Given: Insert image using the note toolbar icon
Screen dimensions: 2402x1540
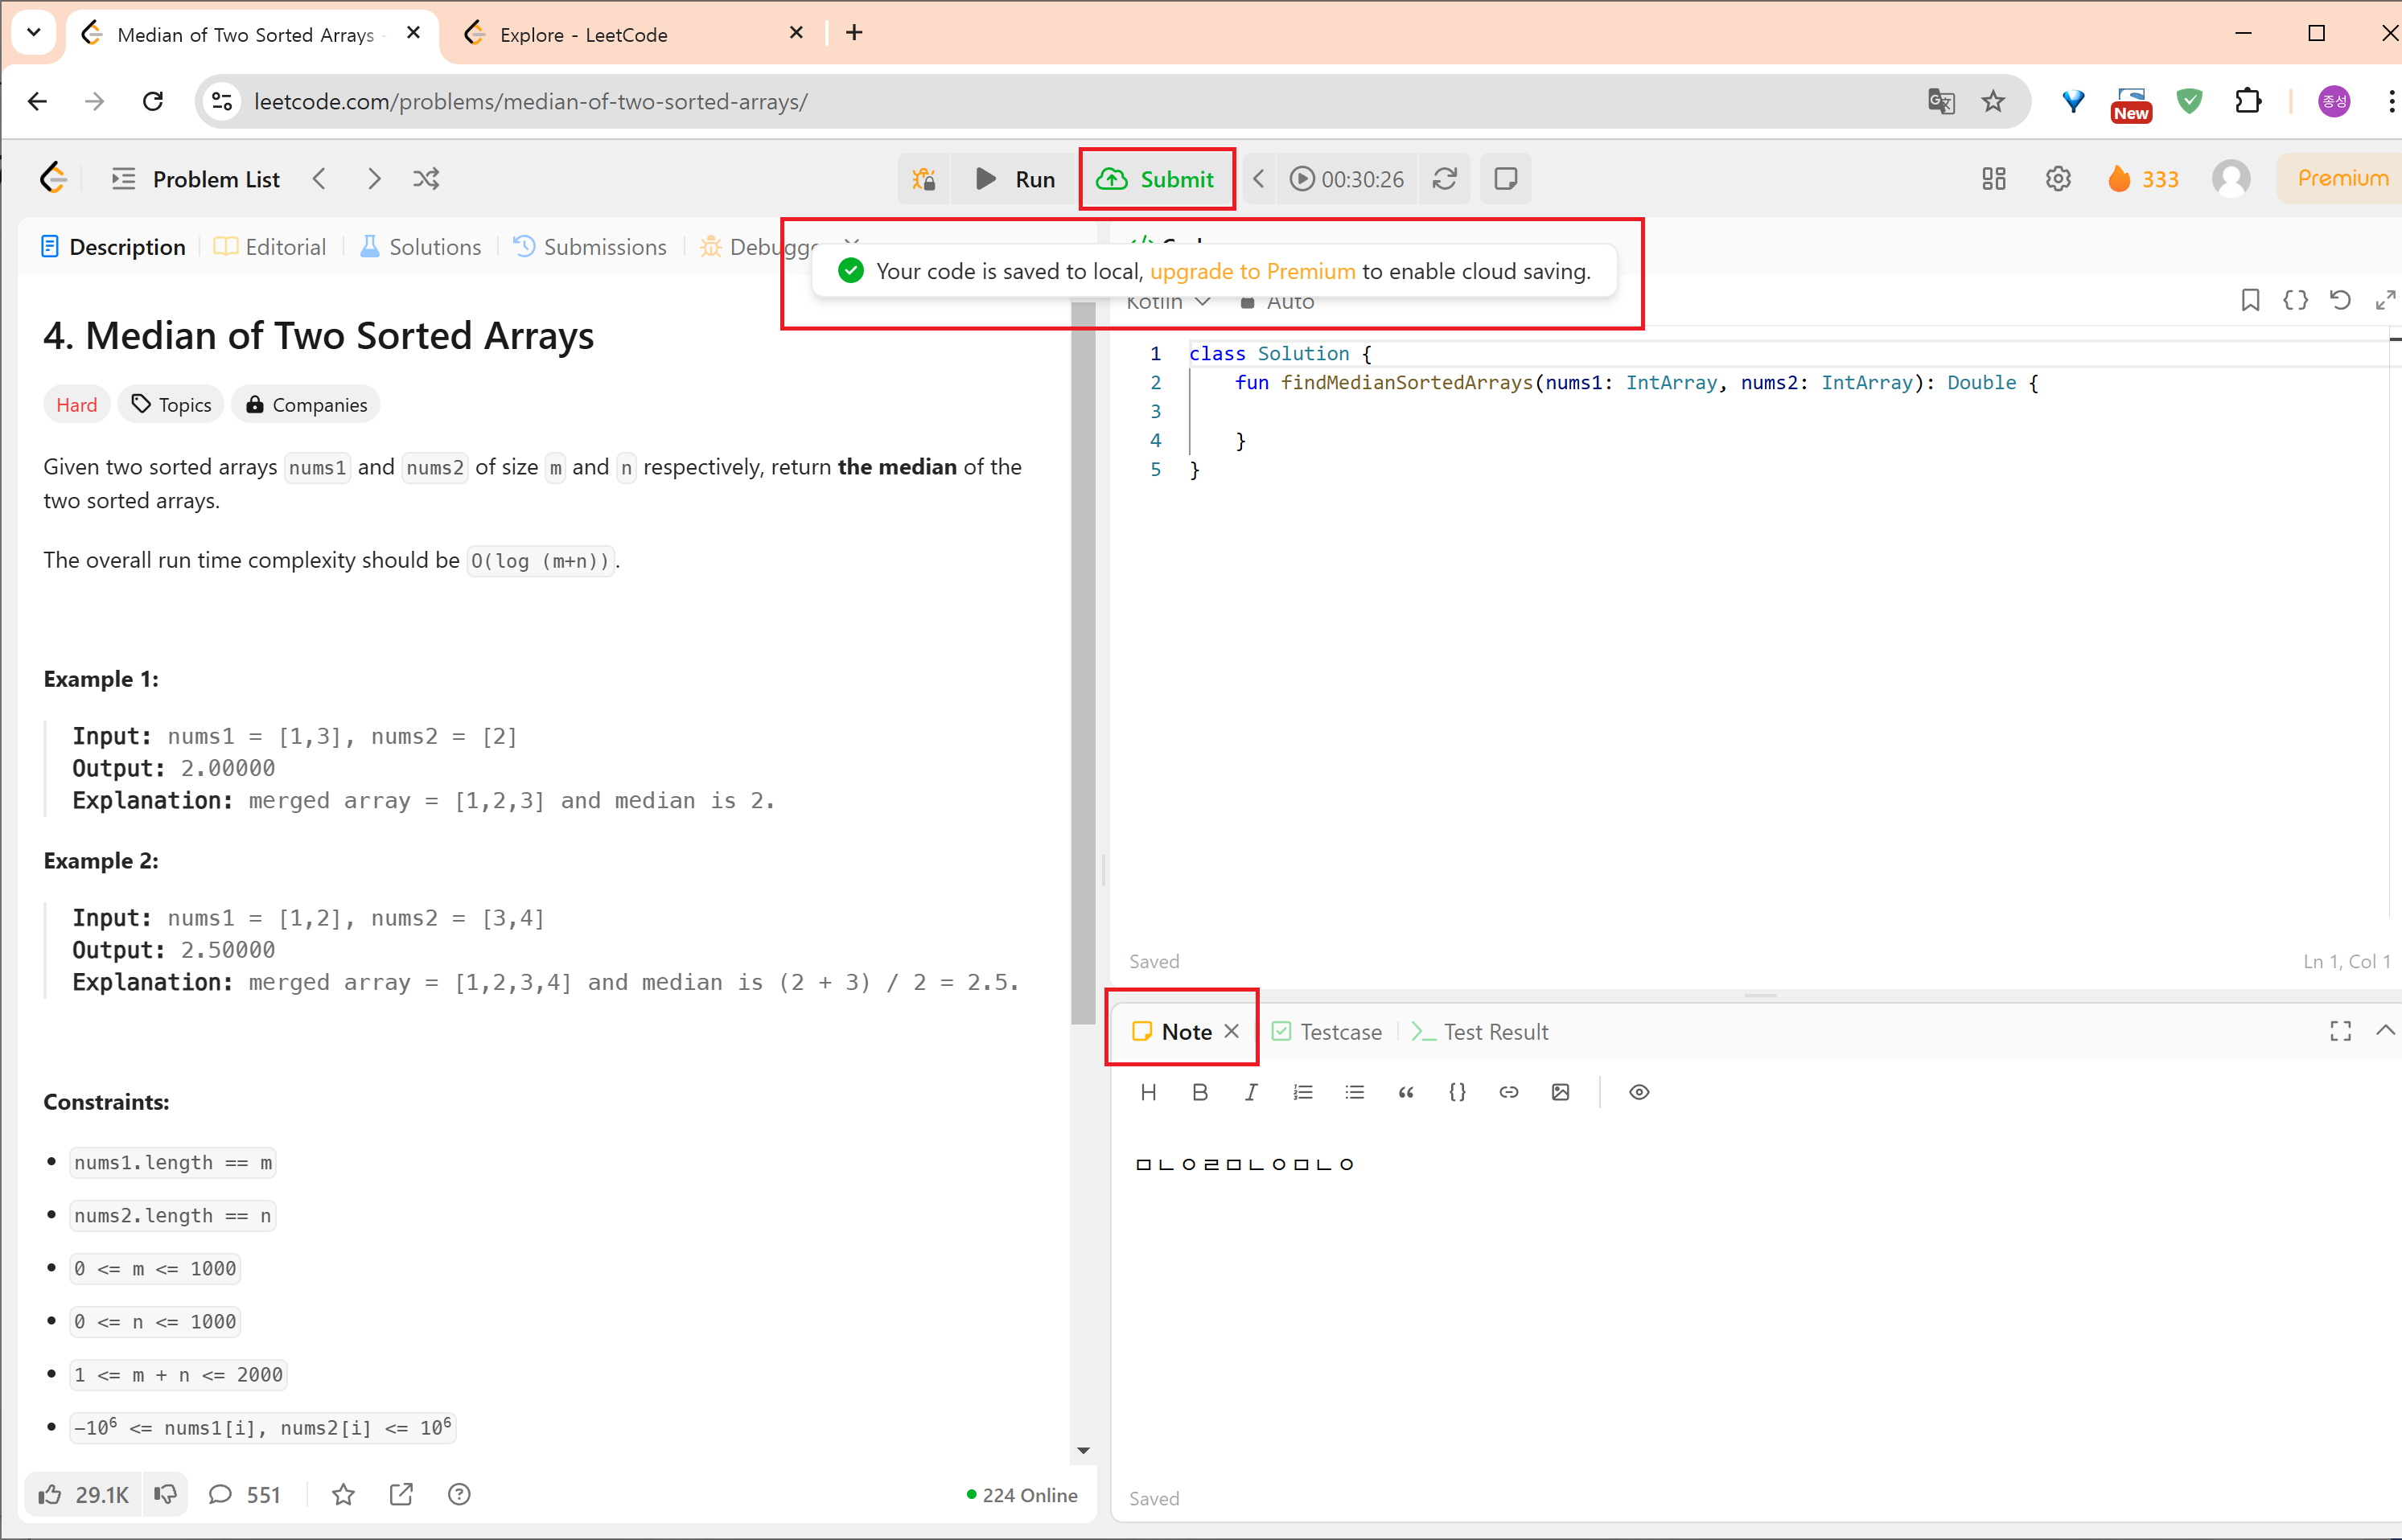Looking at the screenshot, I should pyautogui.click(x=1560, y=1092).
